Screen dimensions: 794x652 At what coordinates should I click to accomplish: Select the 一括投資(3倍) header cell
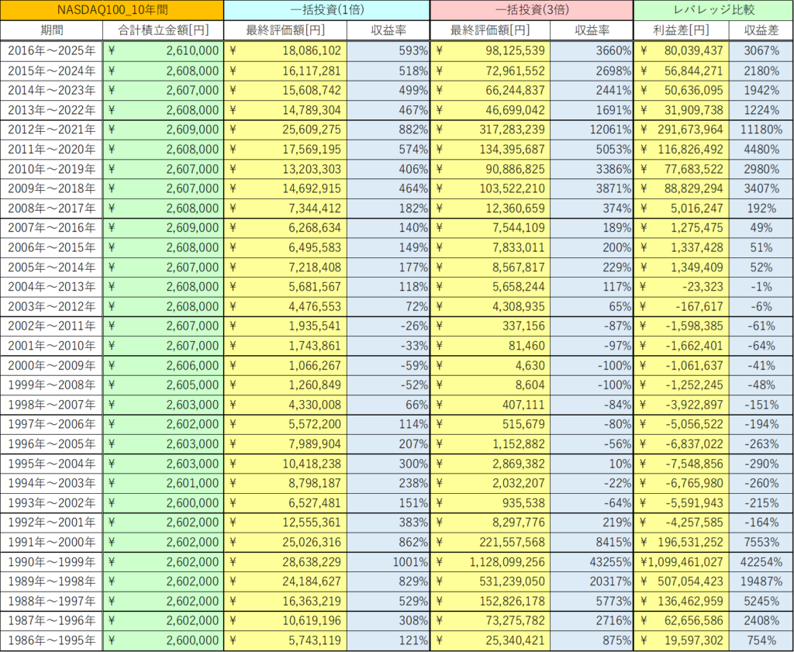coord(532,11)
